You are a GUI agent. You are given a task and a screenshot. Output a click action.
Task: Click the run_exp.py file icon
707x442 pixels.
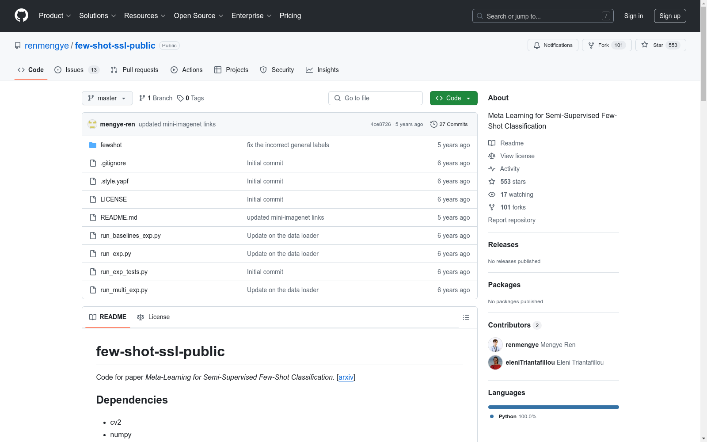93,254
